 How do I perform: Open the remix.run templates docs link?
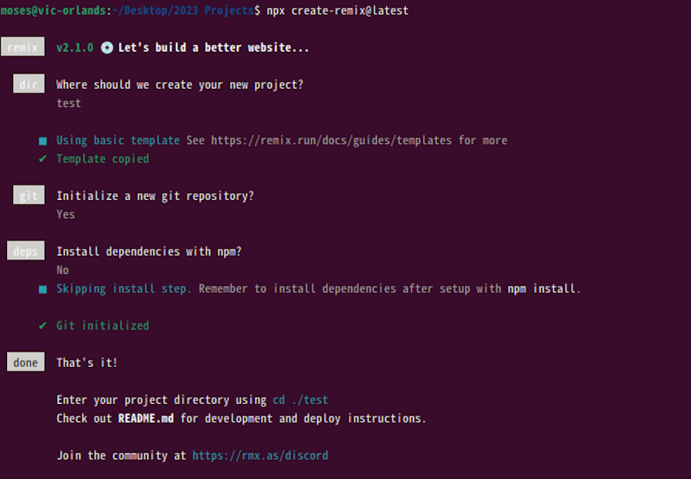pyautogui.click(x=333, y=140)
